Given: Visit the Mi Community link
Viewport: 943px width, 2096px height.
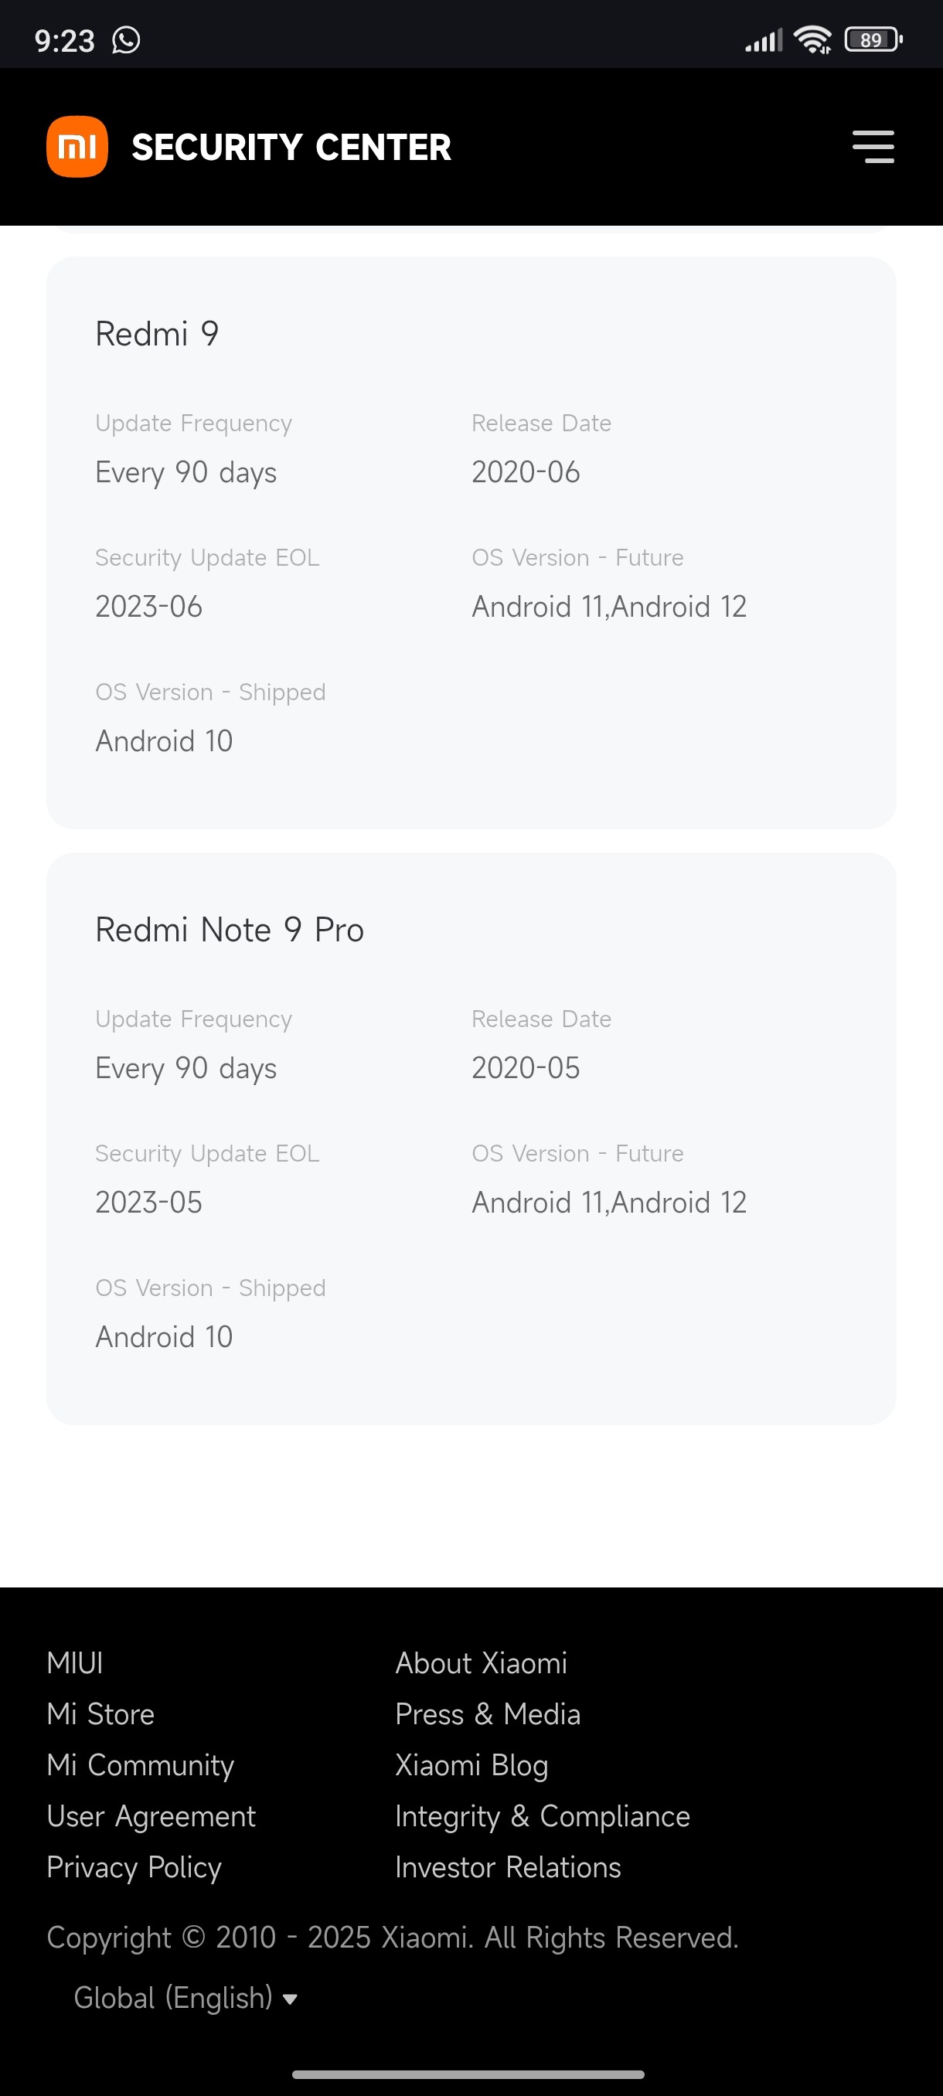Looking at the screenshot, I should [140, 1765].
